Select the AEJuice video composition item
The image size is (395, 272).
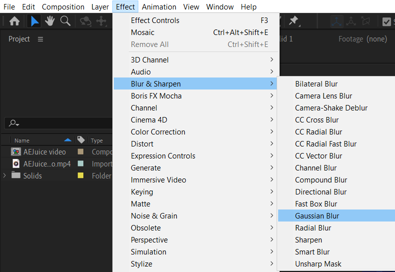pos(44,151)
